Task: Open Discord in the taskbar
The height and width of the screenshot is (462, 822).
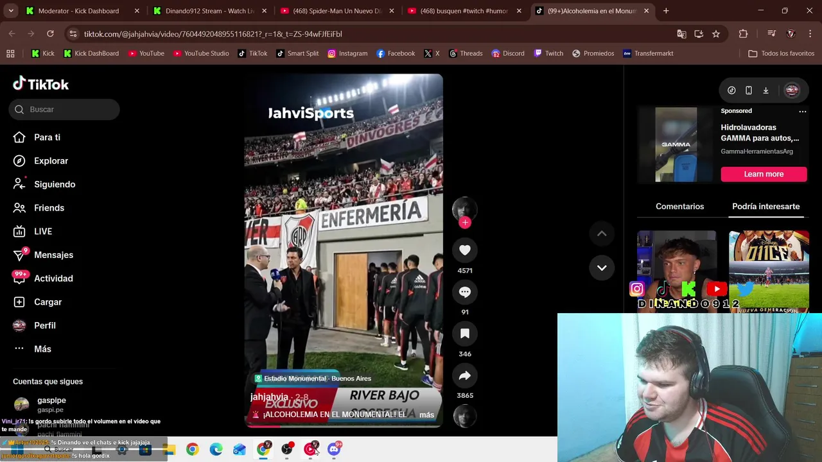Action: [335, 449]
